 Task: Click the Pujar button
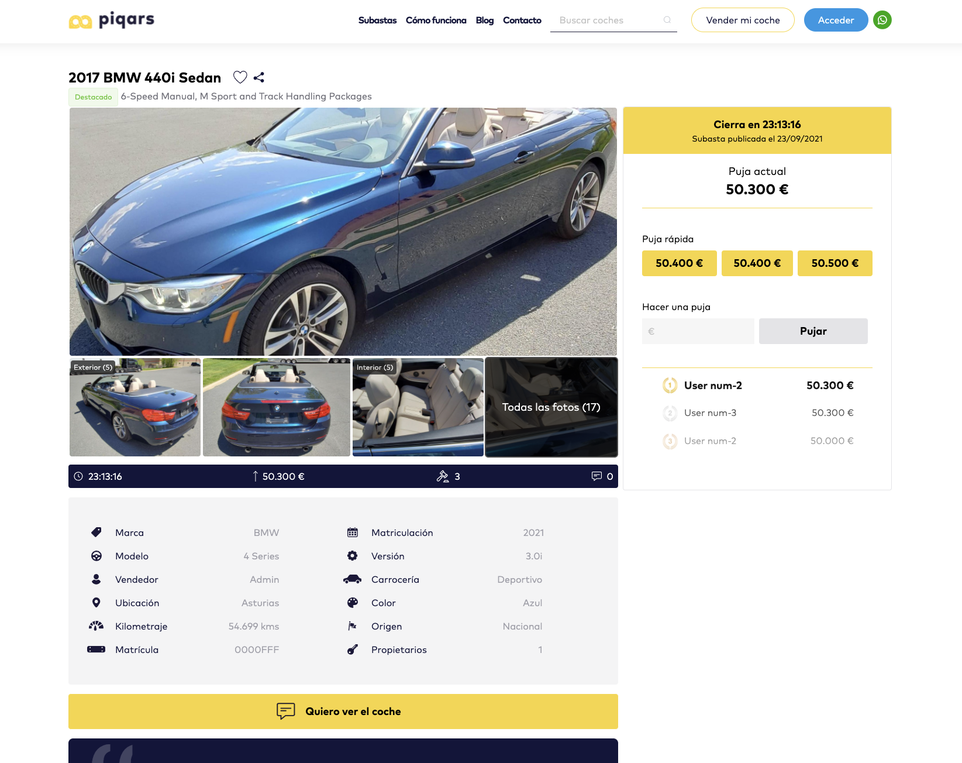coord(813,331)
